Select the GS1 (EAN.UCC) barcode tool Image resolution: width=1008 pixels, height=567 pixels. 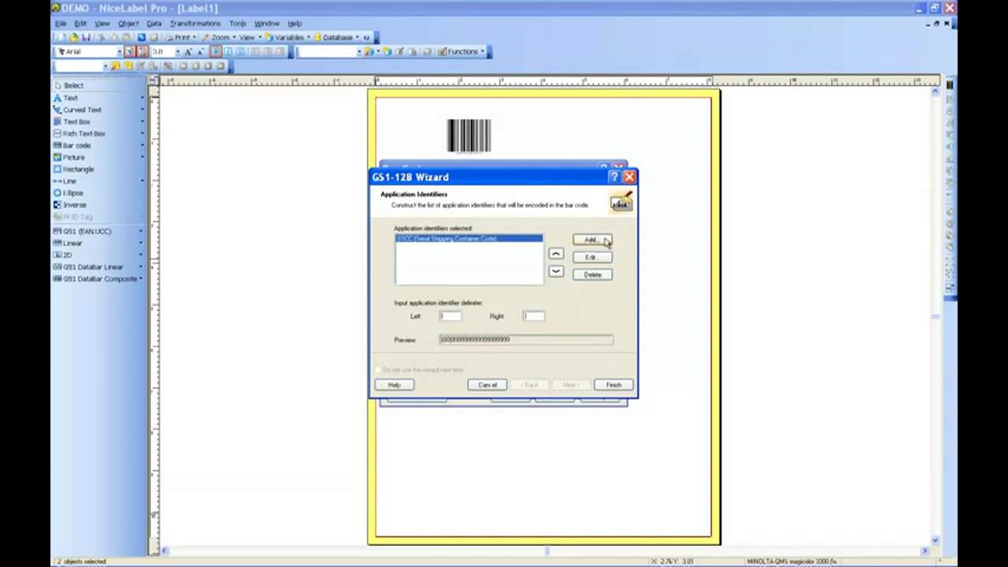82,231
